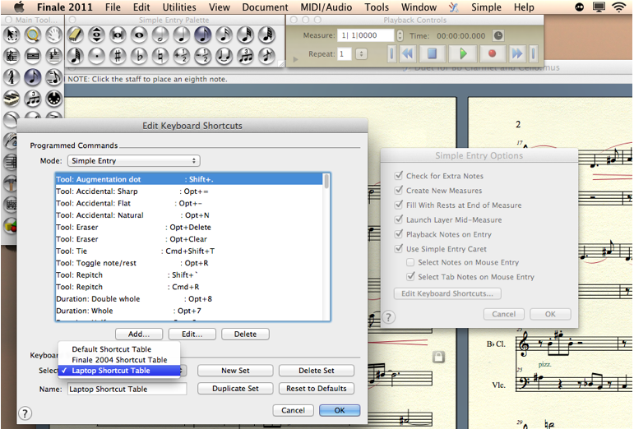This screenshot has width=634, height=429.
Task: Select the HyperScribe keyboard tool
Action: point(12,98)
